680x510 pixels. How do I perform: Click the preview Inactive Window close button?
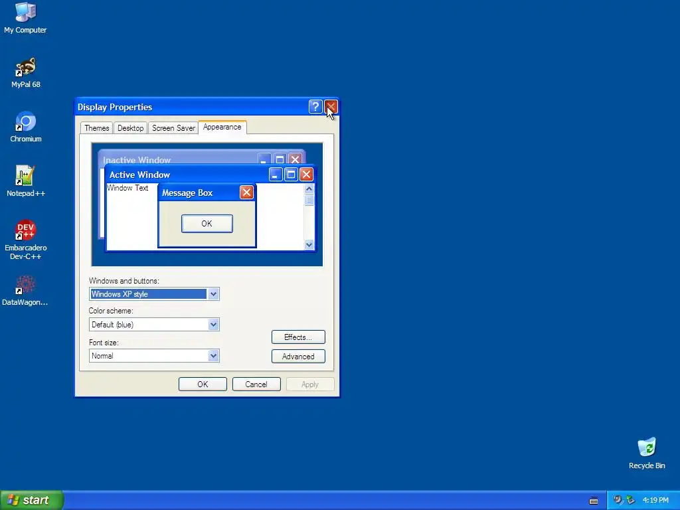click(296, 159)
